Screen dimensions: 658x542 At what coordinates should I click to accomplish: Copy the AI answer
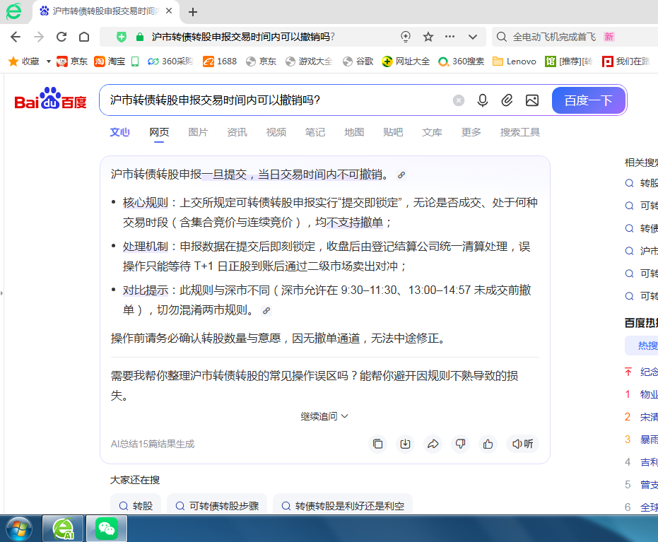coord(377,444)
